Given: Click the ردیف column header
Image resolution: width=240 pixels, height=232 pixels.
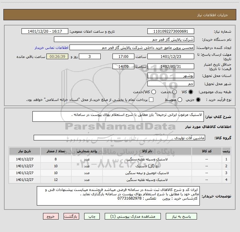Looking at the screenshot, I should click(226, 151).
